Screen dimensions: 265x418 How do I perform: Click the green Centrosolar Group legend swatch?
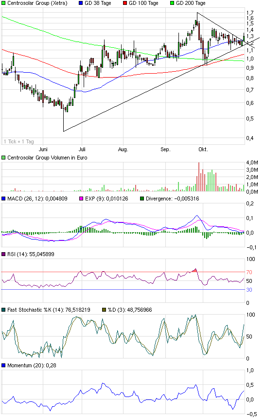click(x=3, y=3)
